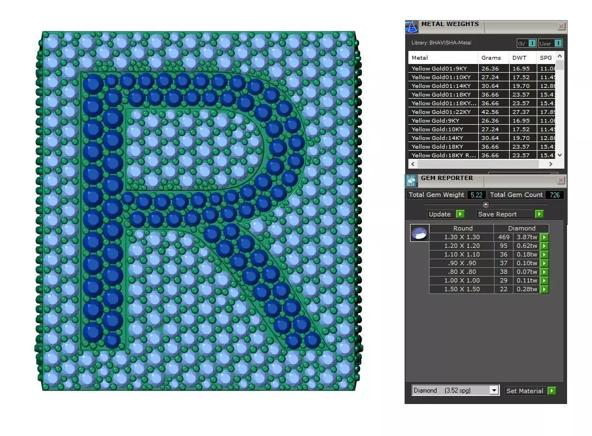Click the green arrow beside Set Material
The height and width of the screenshot is (436, 592).
tap(551, 390)
